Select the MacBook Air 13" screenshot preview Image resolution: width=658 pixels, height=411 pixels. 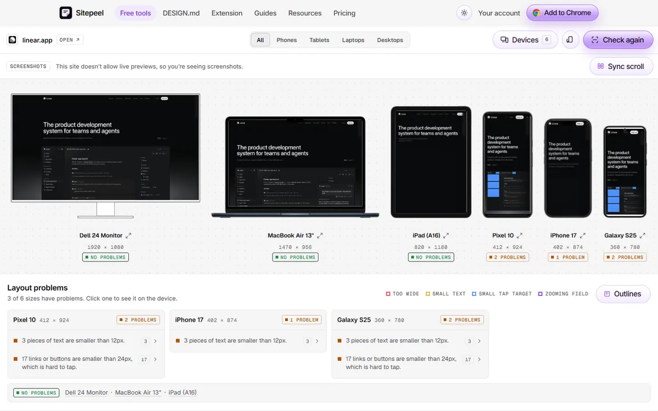296,167
